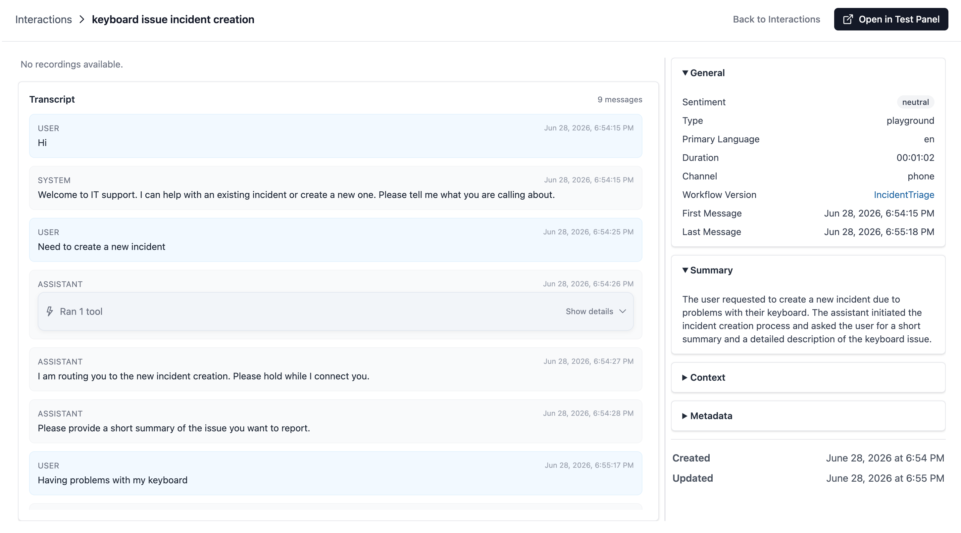Expand the Context section

(x=704, y=377)
